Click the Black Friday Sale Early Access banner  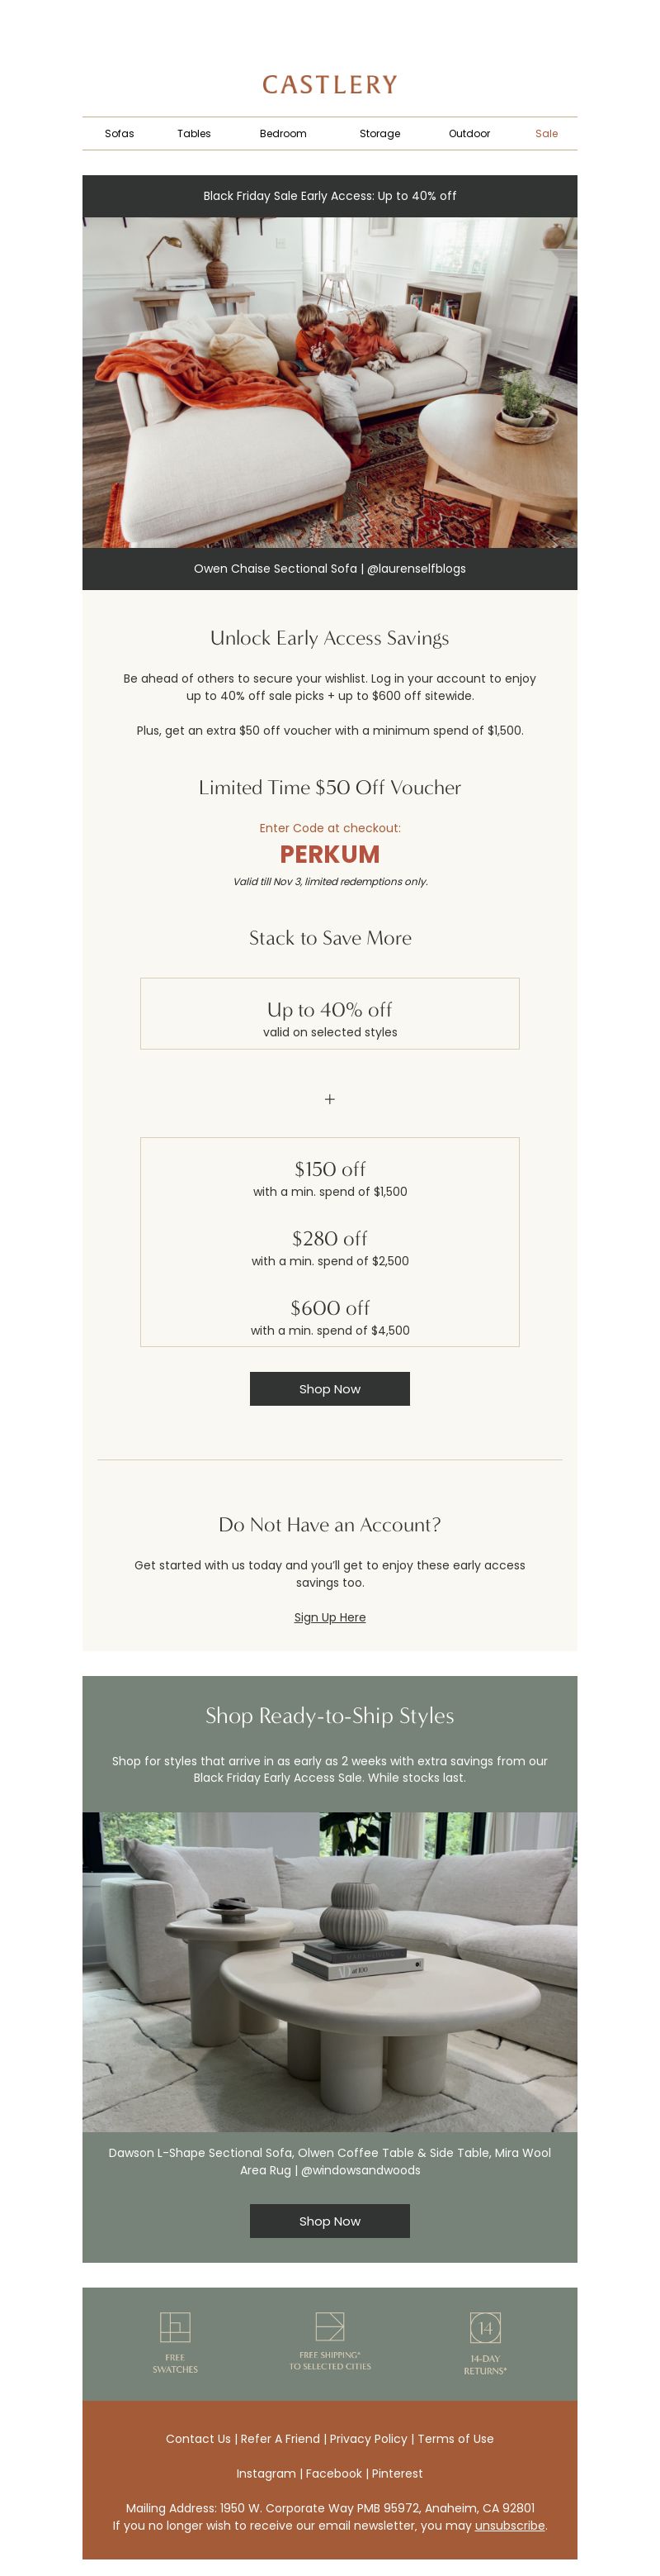[x=329, y=196]
